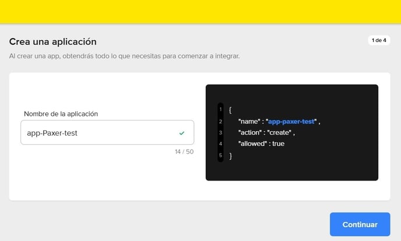Click the 'Nombre de la aplicación' label

point(61,114)
